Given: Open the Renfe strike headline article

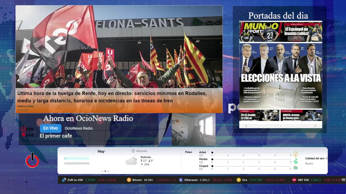Looking at the screenshot, I should [112, 97].
